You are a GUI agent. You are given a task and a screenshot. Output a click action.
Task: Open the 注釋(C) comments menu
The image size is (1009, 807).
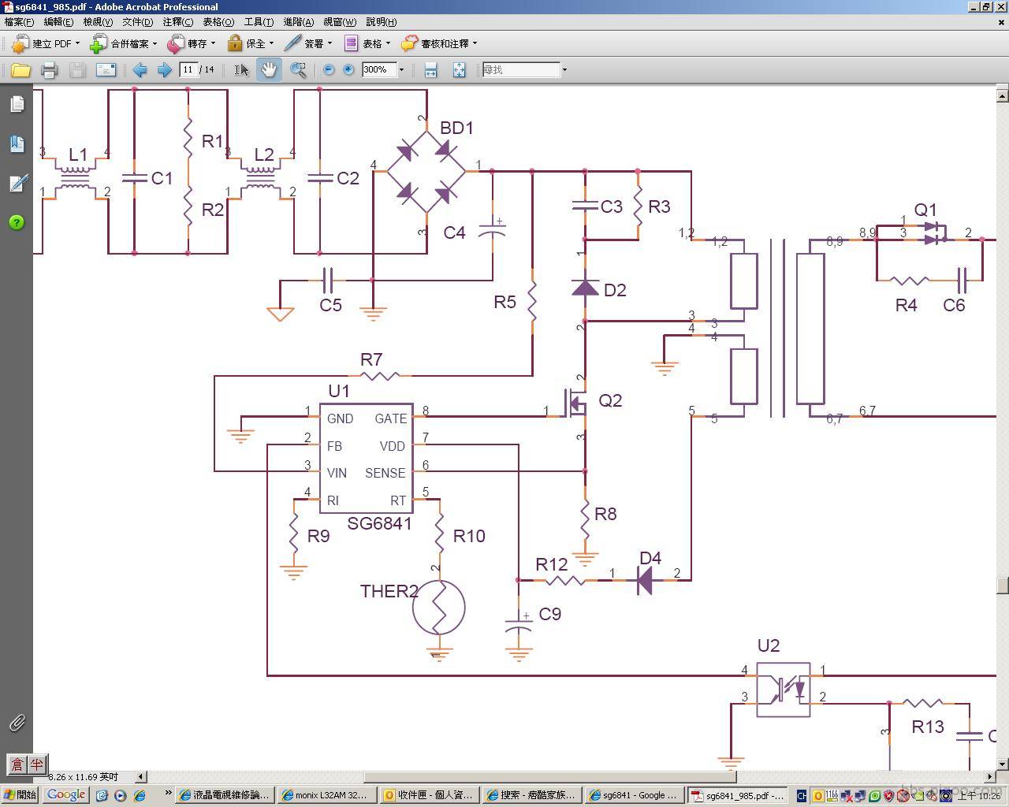pyautogui.click(x=177, y=22)
